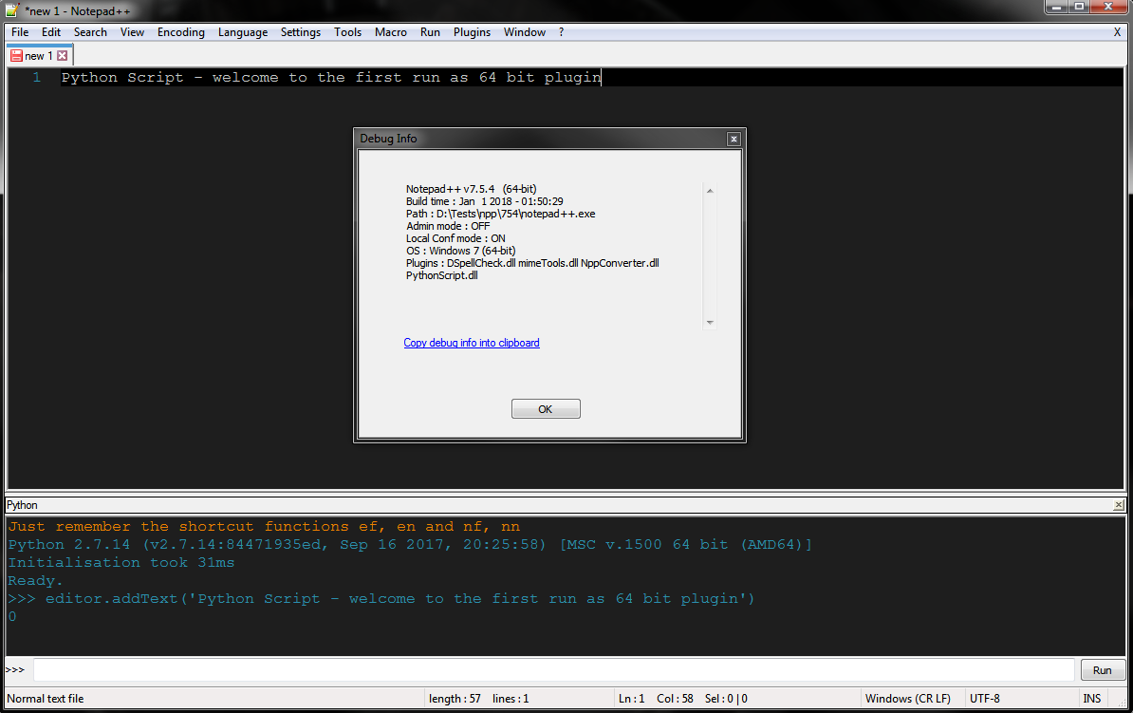Click 'Notepad++ v7.5.4 (64-bit)' version text

(x=471, y=189)
